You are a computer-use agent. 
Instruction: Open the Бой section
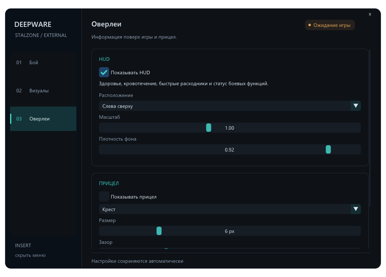point(43,63)
